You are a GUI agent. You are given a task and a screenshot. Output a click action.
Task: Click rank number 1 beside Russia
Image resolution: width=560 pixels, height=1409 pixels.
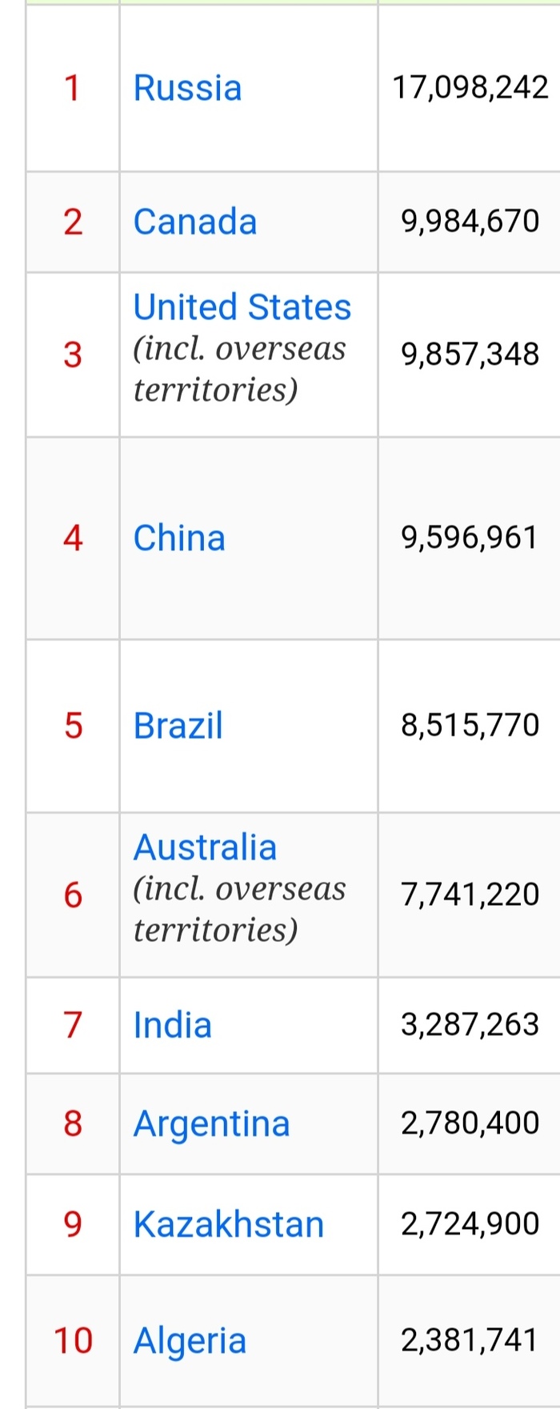[x=73, y=88]
